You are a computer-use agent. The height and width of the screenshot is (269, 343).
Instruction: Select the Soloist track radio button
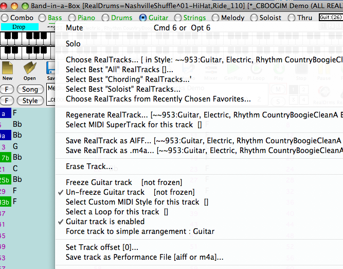(x=254, y=18)
